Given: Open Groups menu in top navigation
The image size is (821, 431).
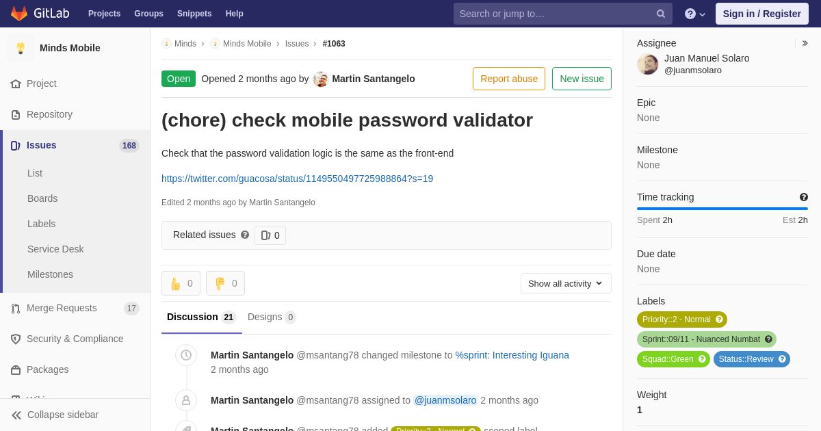Looking at the screenshot, I should tap(148, 14).
